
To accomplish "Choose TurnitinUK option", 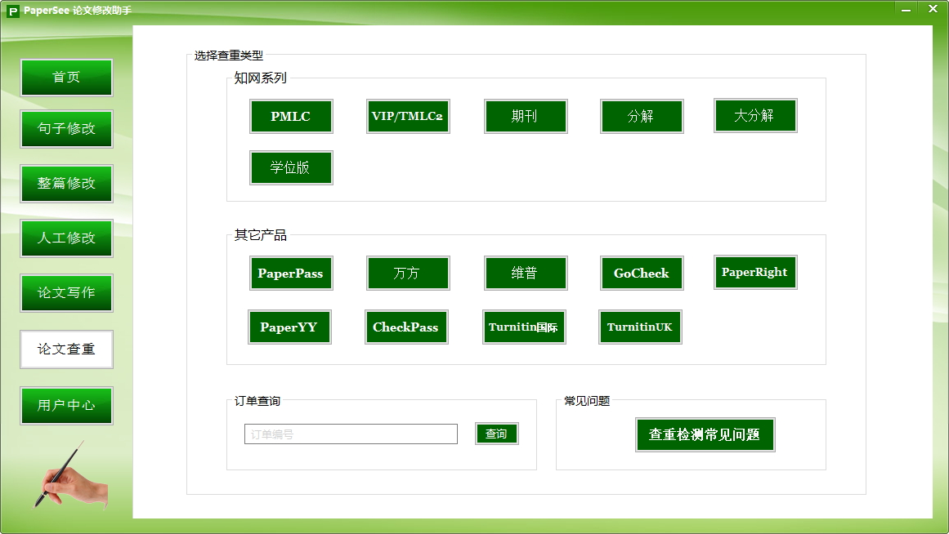I will [640, 327].
